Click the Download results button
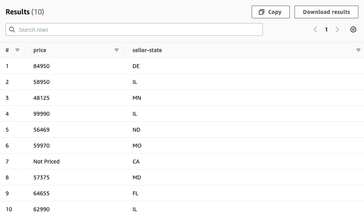This screenshot has width=364, height=216. click(x=326, y=12)
